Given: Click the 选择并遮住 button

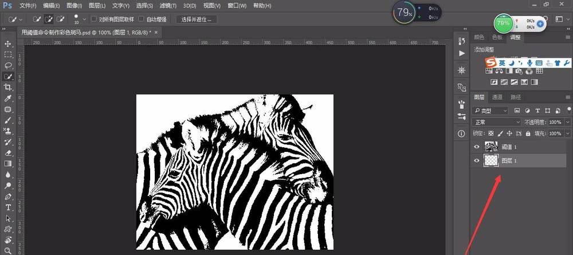Looking at the screenshot, I should click(196, 19).
